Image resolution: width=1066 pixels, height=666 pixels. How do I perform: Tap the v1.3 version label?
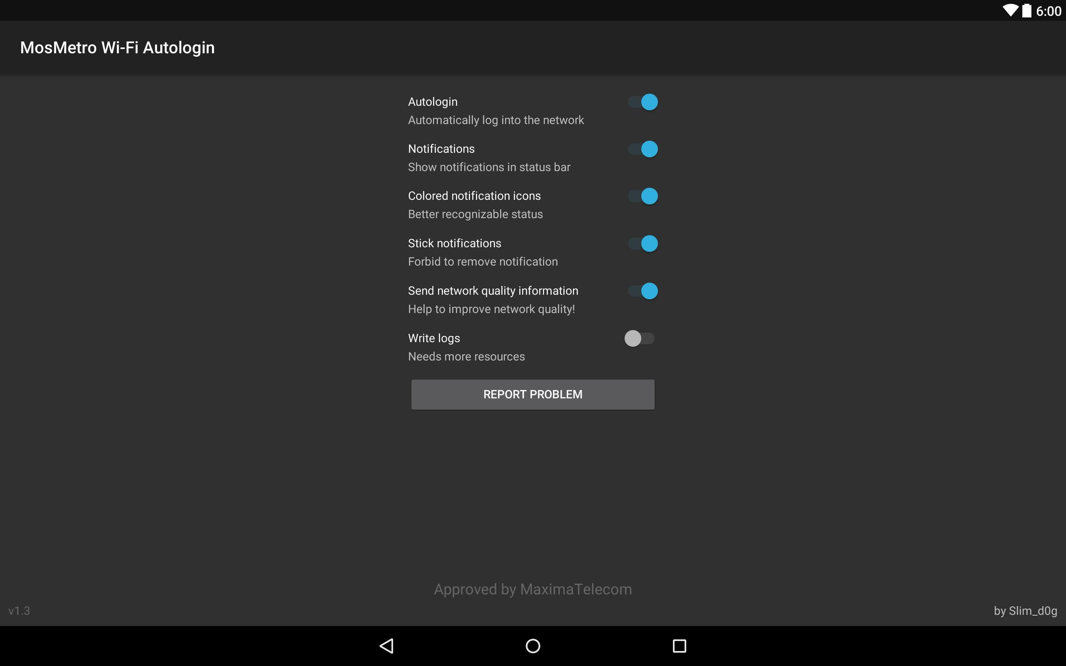point(20,611)
